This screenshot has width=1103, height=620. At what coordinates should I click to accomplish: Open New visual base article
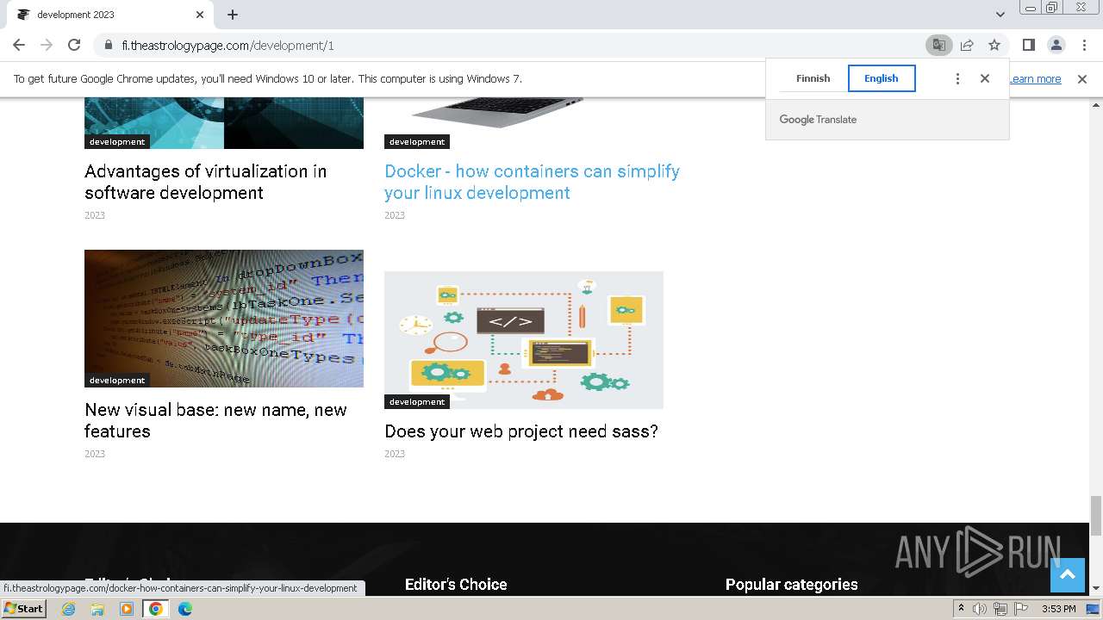coord(215,420)
